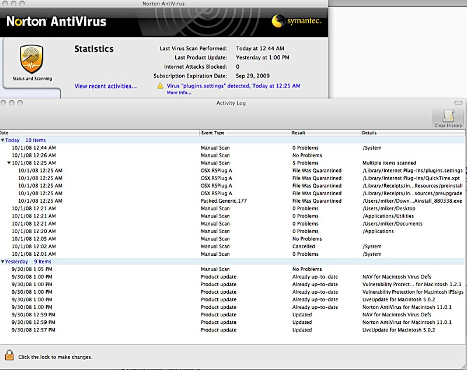The width and height of the screenshot is (467, 370).
Task: Sort by the Event Type column header
Action: (x=245, y=133)
